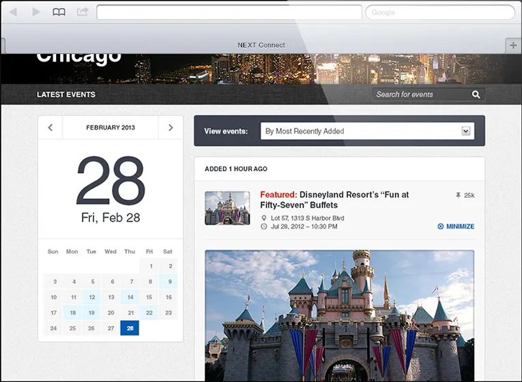Image resolution: width=522 pixels, height=382 pixels.
Task: Open the bookmarks book icon
Action: [59, 12]
